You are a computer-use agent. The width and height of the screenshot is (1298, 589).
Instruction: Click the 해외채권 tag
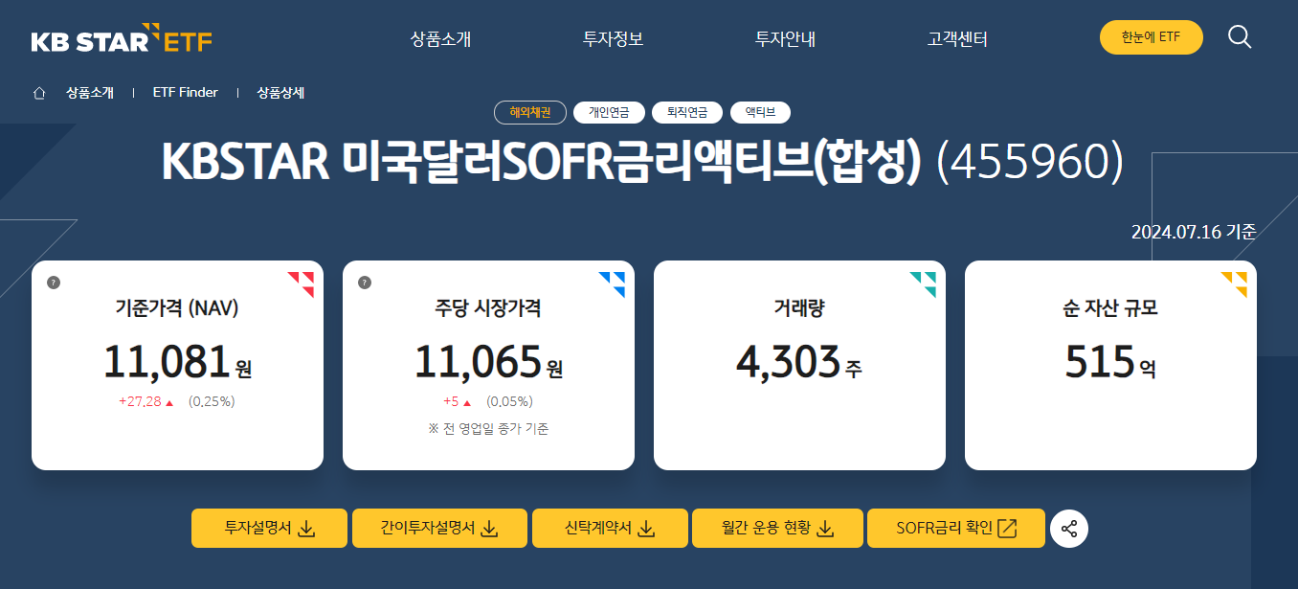530,113
